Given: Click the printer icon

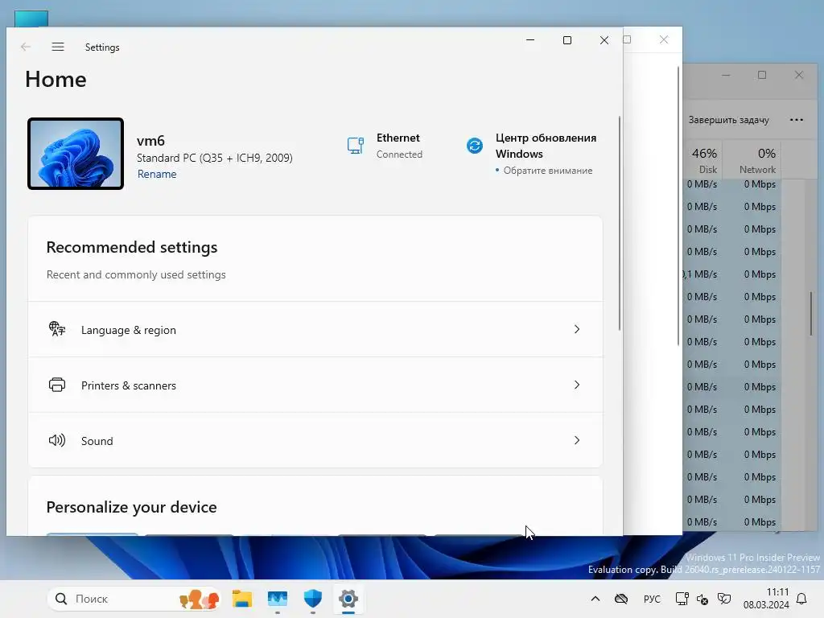Looking at the screenshot, I should pyautogui.click(x=57, y=385).
